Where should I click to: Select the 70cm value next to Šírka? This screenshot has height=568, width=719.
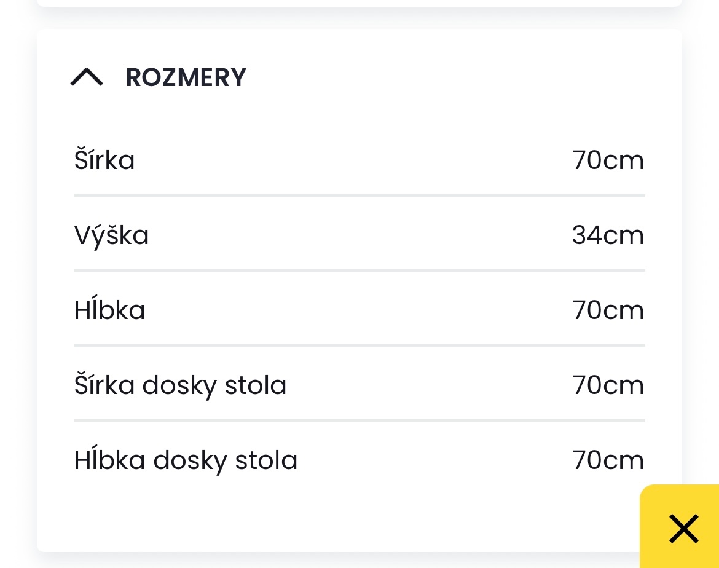[x=608, y=160]
